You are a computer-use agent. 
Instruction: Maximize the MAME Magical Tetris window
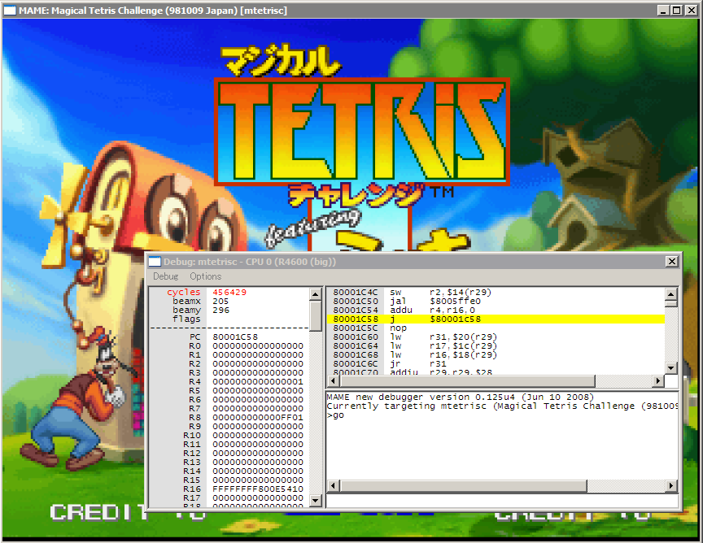[677, 10]
